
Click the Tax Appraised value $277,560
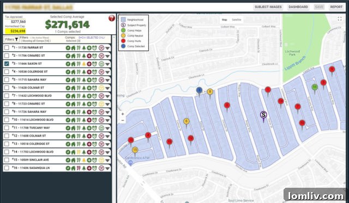(x=18, y=22)
